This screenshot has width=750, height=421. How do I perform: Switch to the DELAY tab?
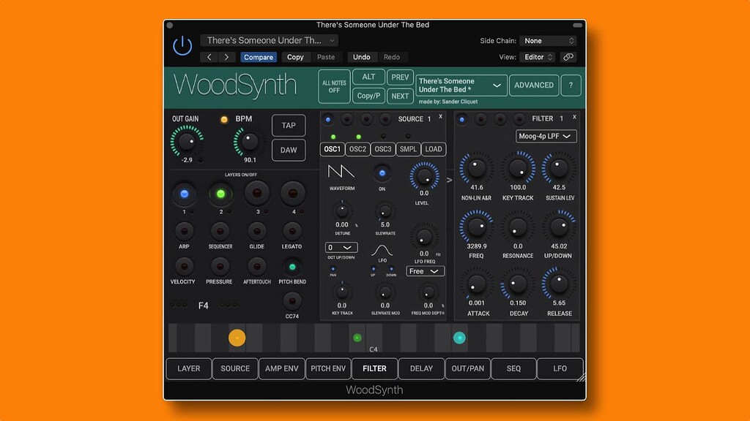[421, 368]
